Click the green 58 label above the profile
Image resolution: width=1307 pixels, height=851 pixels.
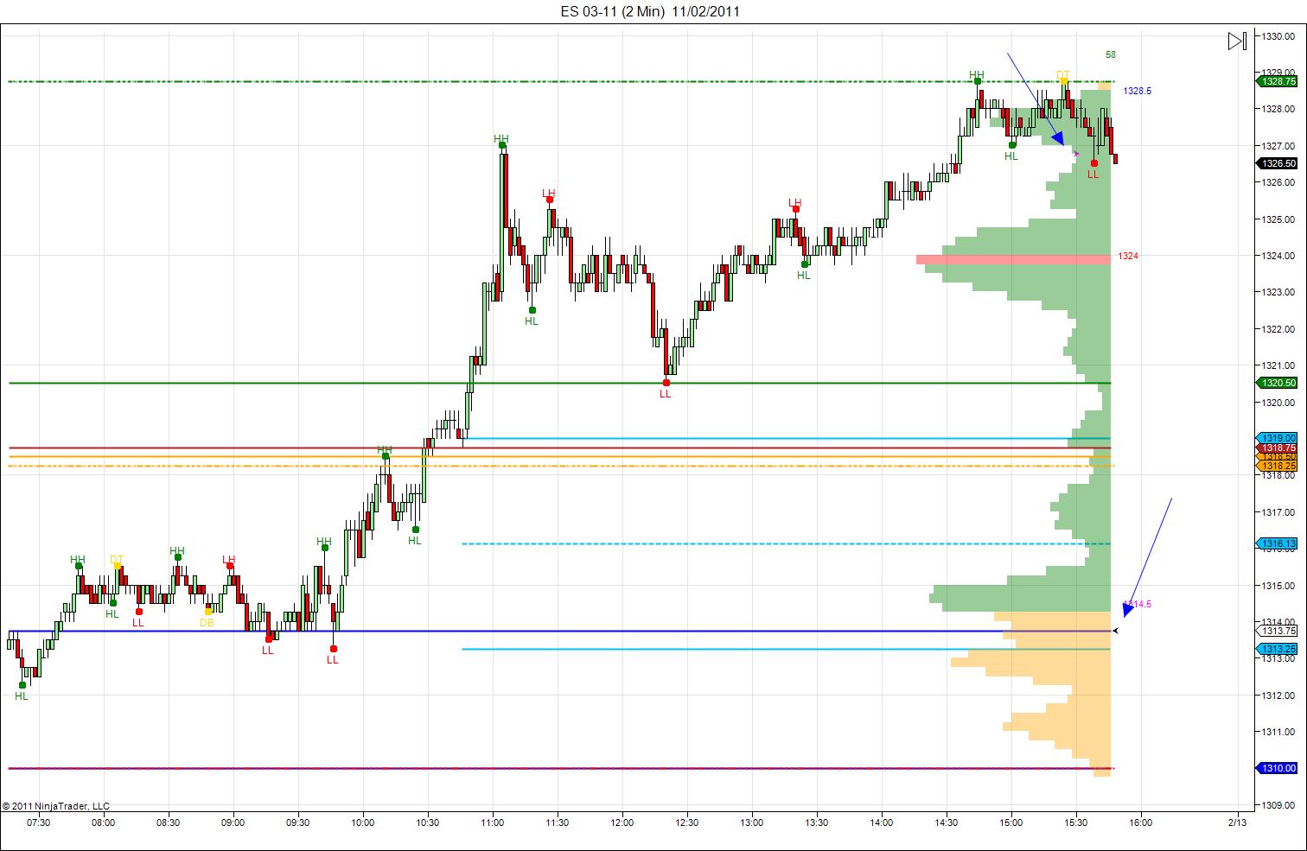[1111, 54]
